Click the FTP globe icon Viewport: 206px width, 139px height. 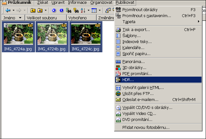pos(118,94)
